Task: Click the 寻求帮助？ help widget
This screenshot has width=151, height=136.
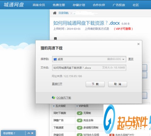Action: (x=9, y=133)
